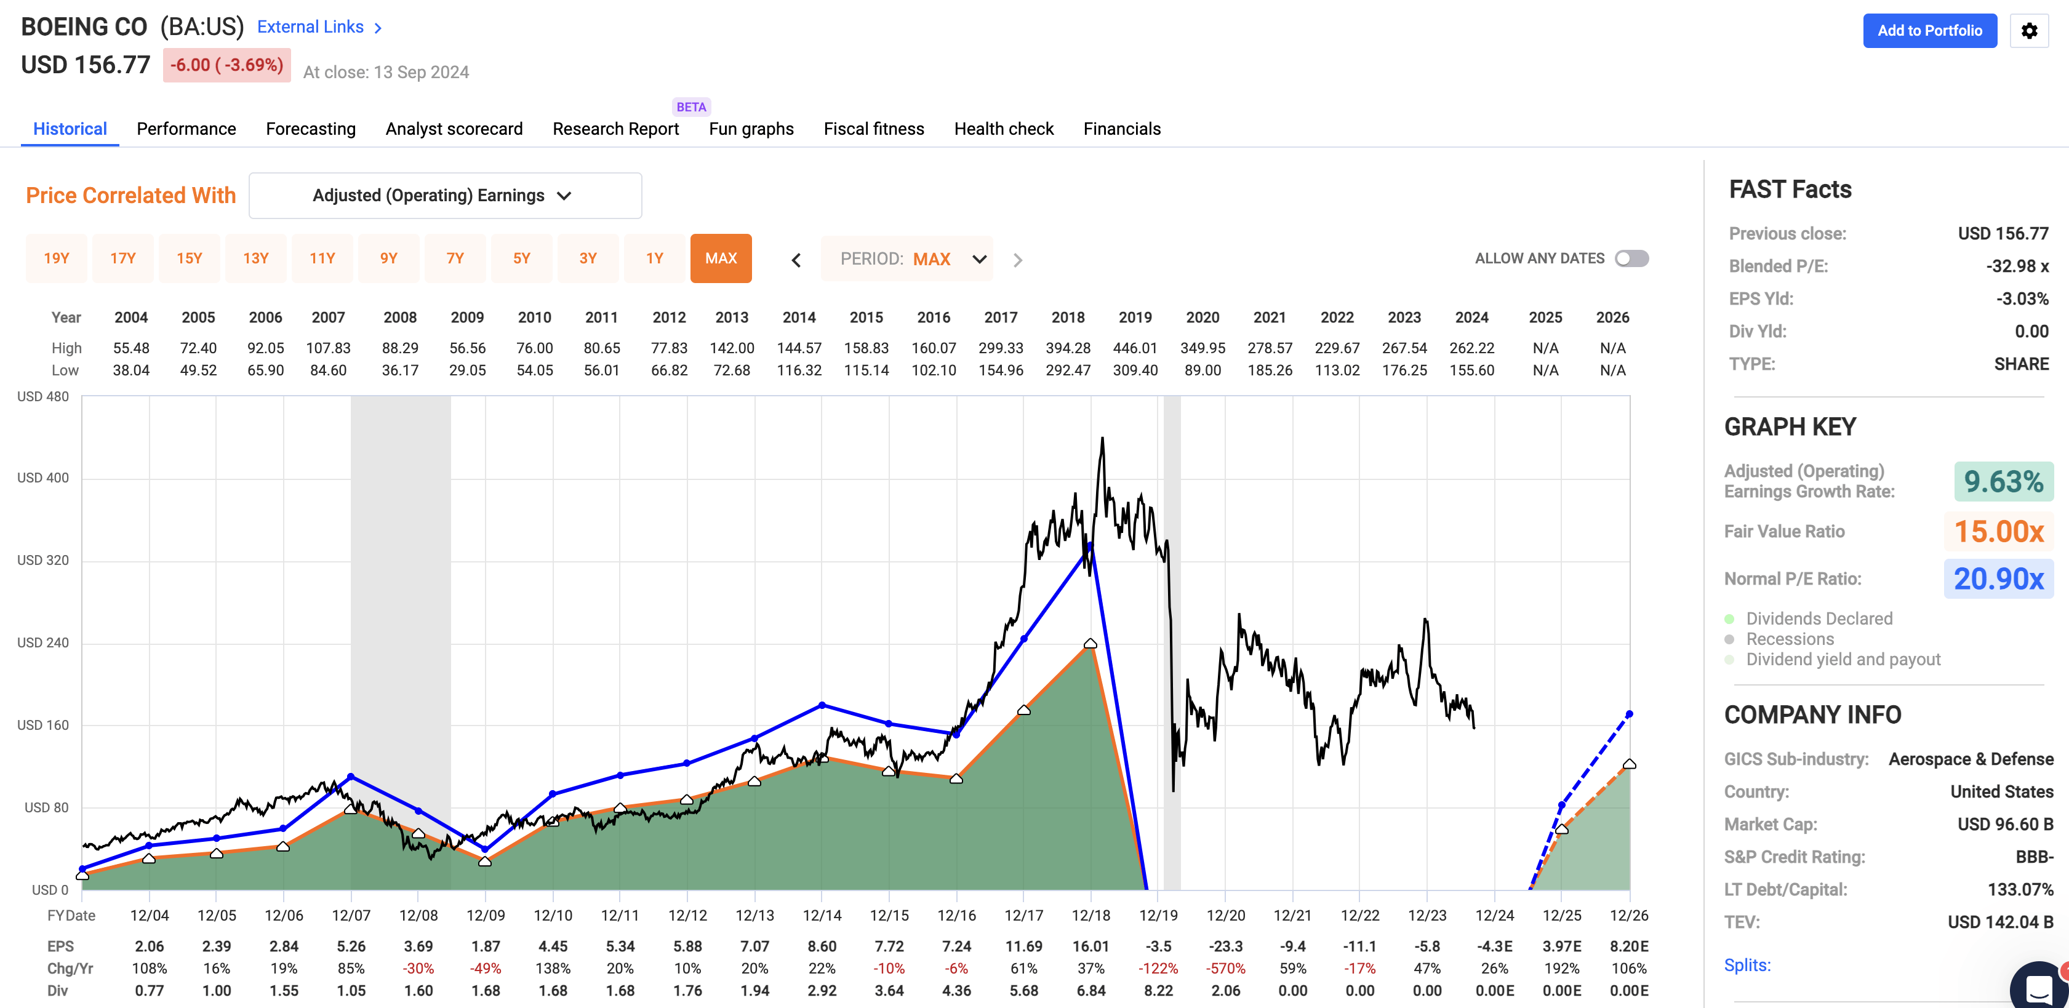The image size is (2069, 1008).
Task: Open the Financials tab
Action: click(x=1121, y=129)
